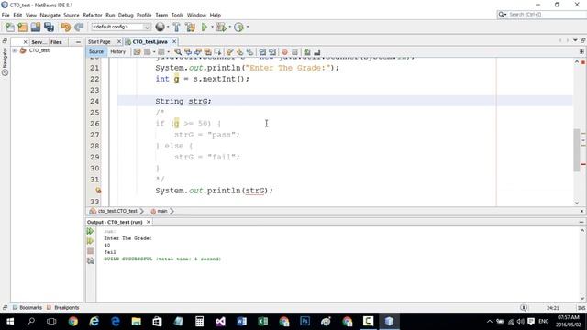The image size is (587, 330).
Task: Click Shift Line Left icon
Action: pyautogui.click(x=262, y=52)
